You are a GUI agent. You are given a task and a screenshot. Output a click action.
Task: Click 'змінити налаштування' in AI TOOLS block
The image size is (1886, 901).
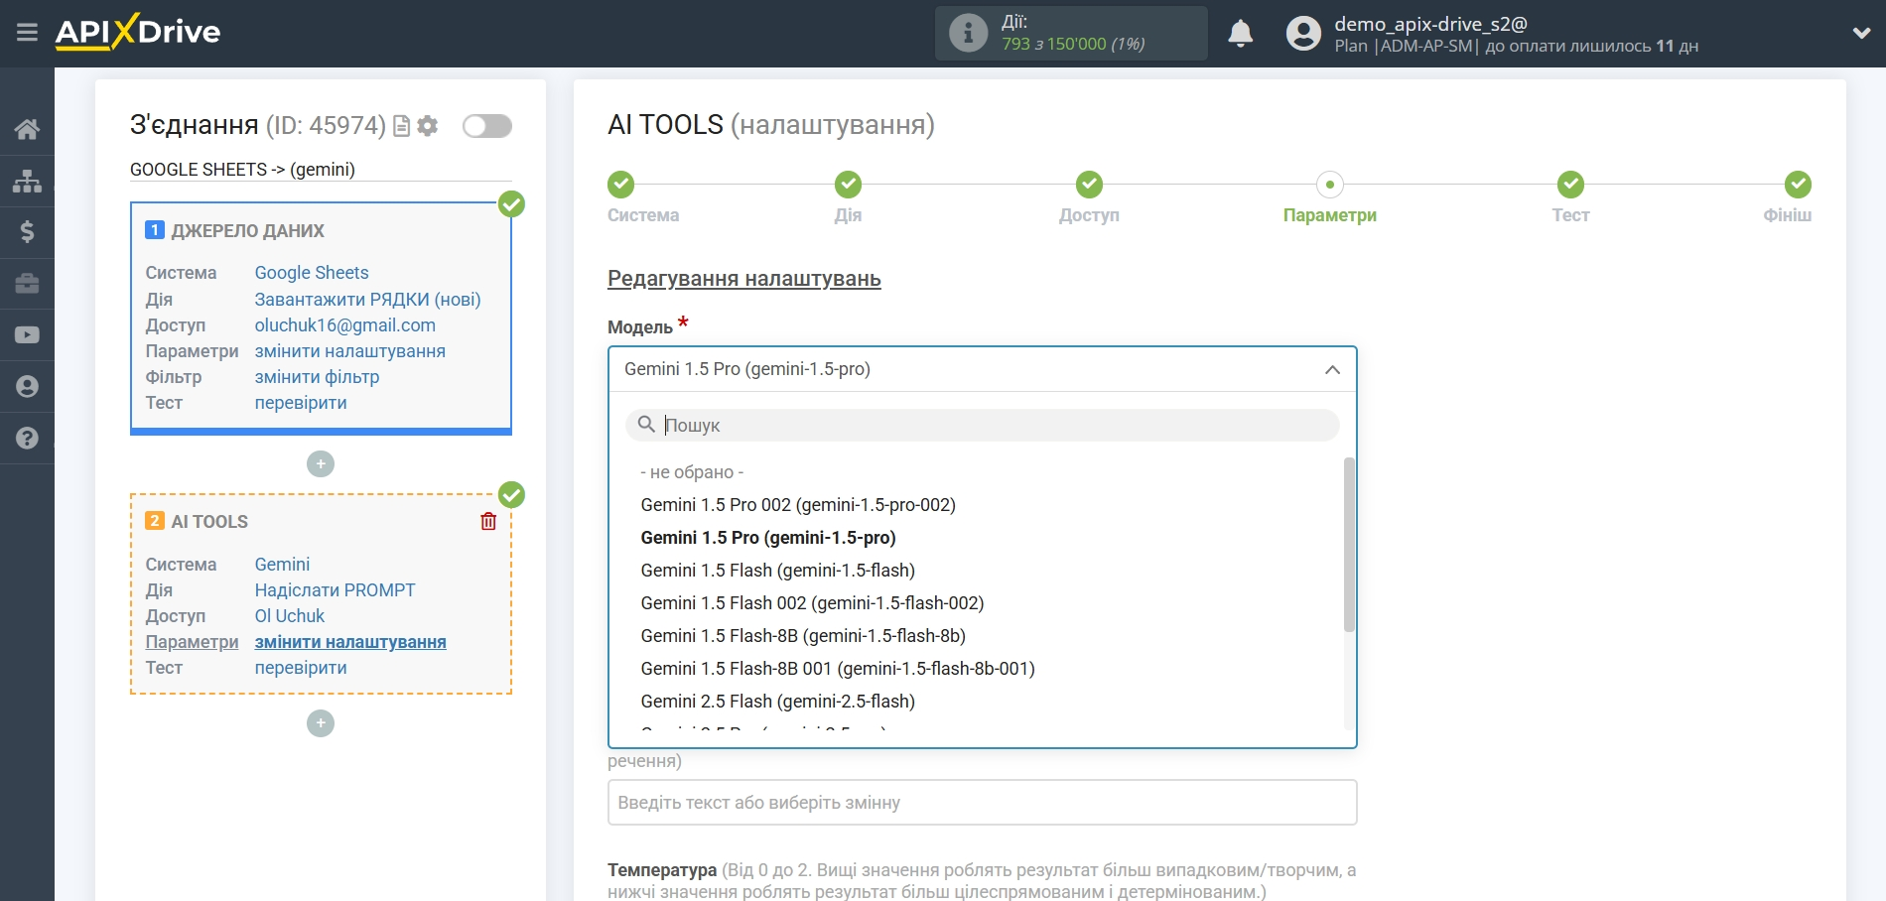pos(350,642)
